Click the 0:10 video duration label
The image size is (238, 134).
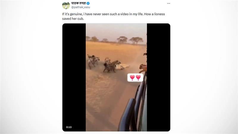pyautogui.click(x=69, y=127)
